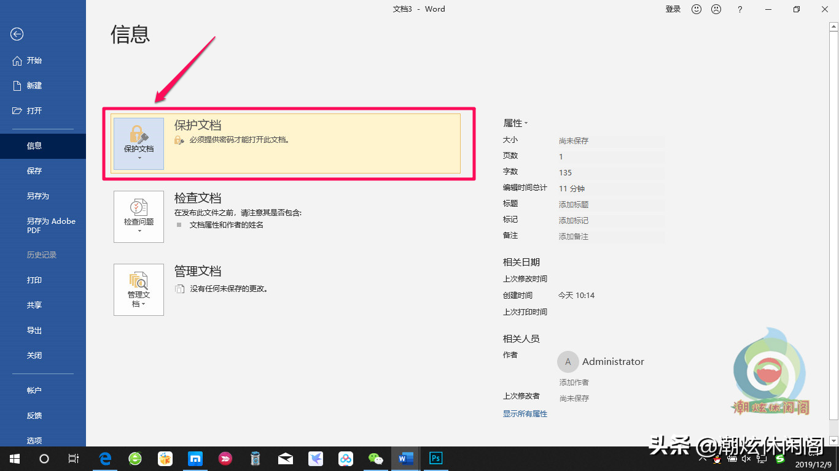Click the scrollbar down arrow at right
Screen dimensions: 839x471
click(833, 440)
